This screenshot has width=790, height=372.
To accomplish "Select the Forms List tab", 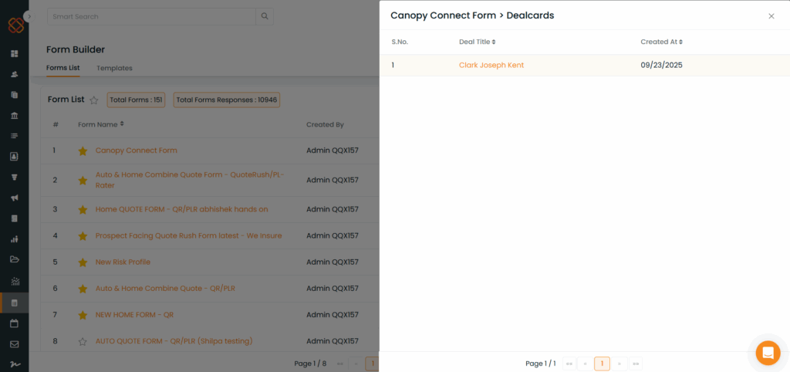I will 62,68.
